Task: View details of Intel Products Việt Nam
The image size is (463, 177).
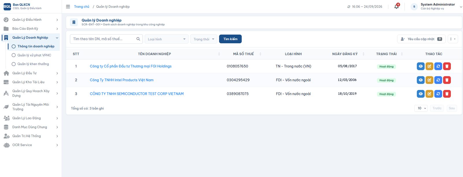Action: tap(421, 80)
